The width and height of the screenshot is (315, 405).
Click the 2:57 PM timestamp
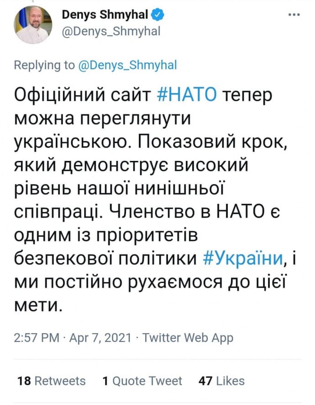[x=37, y=338]
